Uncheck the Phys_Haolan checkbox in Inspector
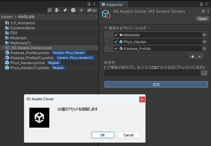The image size is (211, 146). pos(116,42)
